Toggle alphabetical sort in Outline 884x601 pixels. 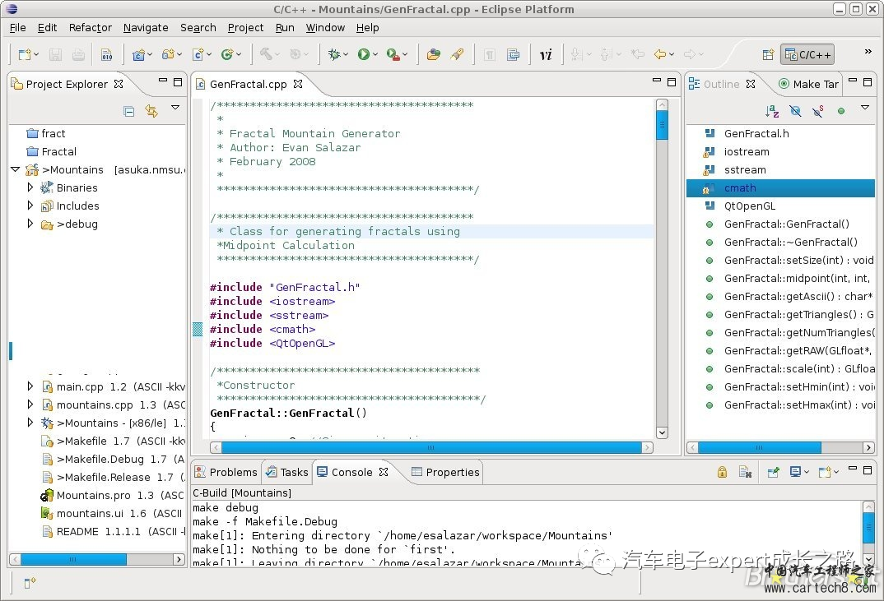coord(772,112)
